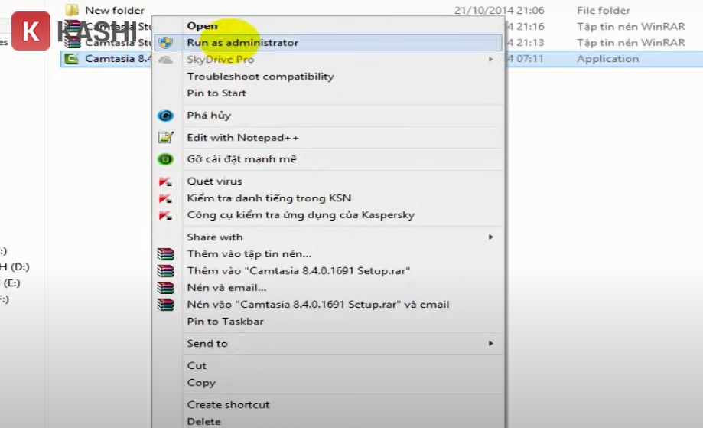This screenshot has height=428, width=703.
Task: Select Nén vào "Camtasia 8.4.0.1691 Setup.rar" và email
Action: 318,304
